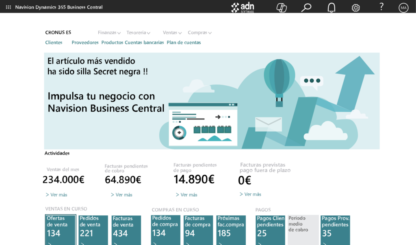Click the 234.000€ sales value
The height and width of the screenshot is (245, 416).
point(63,180)
